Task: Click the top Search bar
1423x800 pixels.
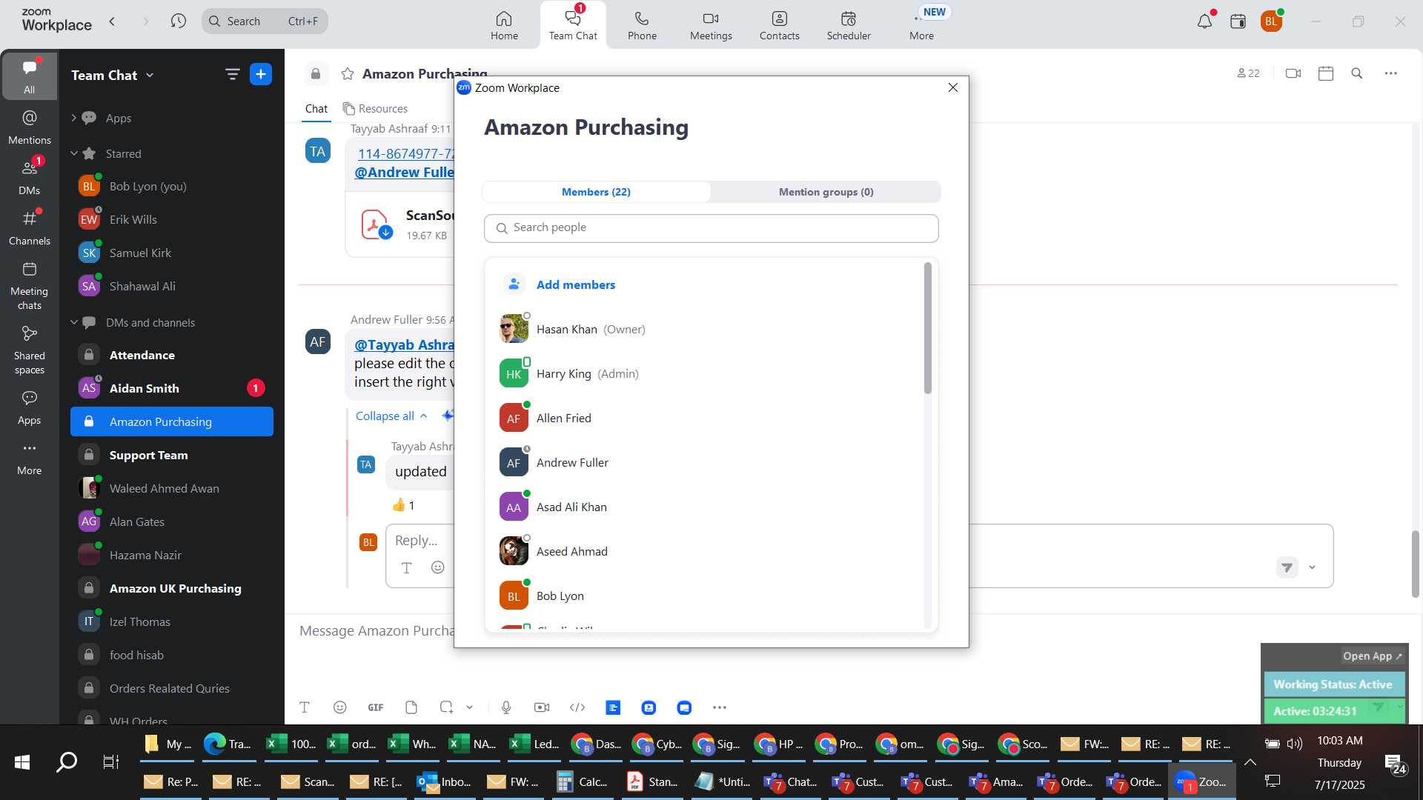Action: click(x=265, y=21)
